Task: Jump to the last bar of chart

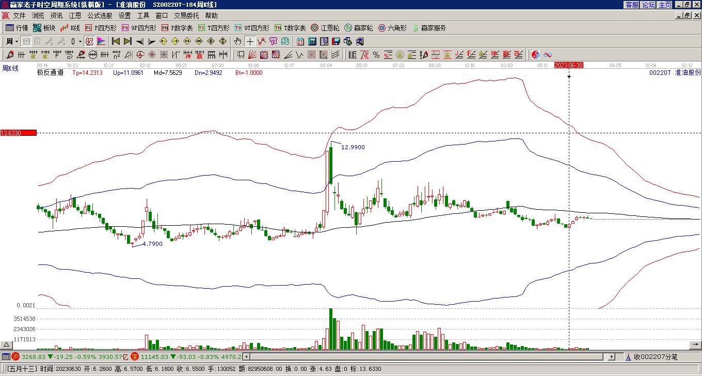Action: (x=127, y=41)
